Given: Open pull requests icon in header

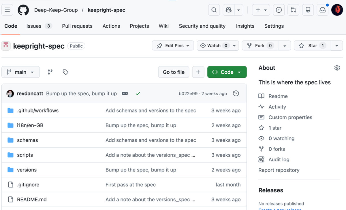Looking at the screenshot, I should coord(294,10).
